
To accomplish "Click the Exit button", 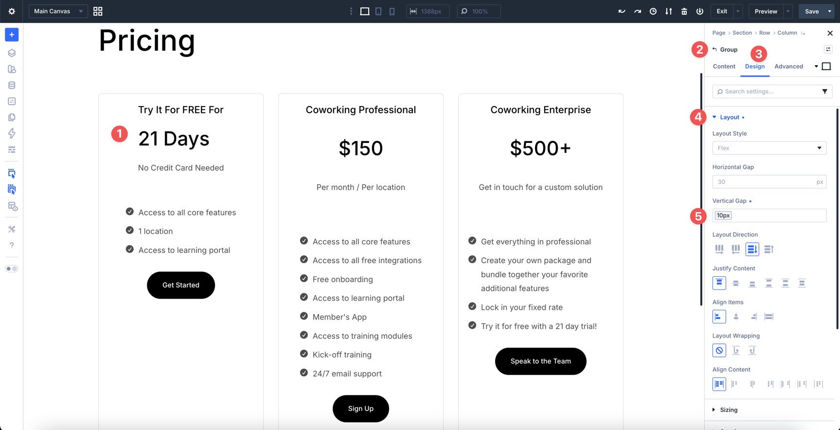I will 722,11.
